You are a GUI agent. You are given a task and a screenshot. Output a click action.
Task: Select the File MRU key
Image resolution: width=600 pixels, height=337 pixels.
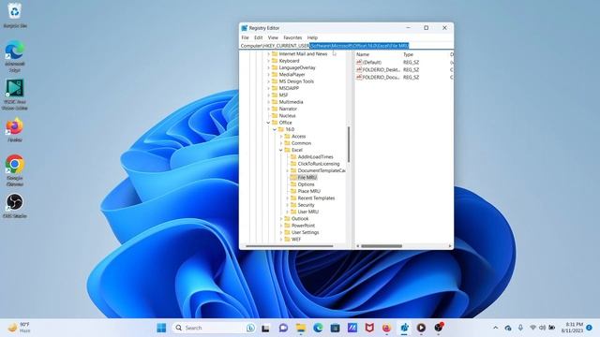(307, 178)
